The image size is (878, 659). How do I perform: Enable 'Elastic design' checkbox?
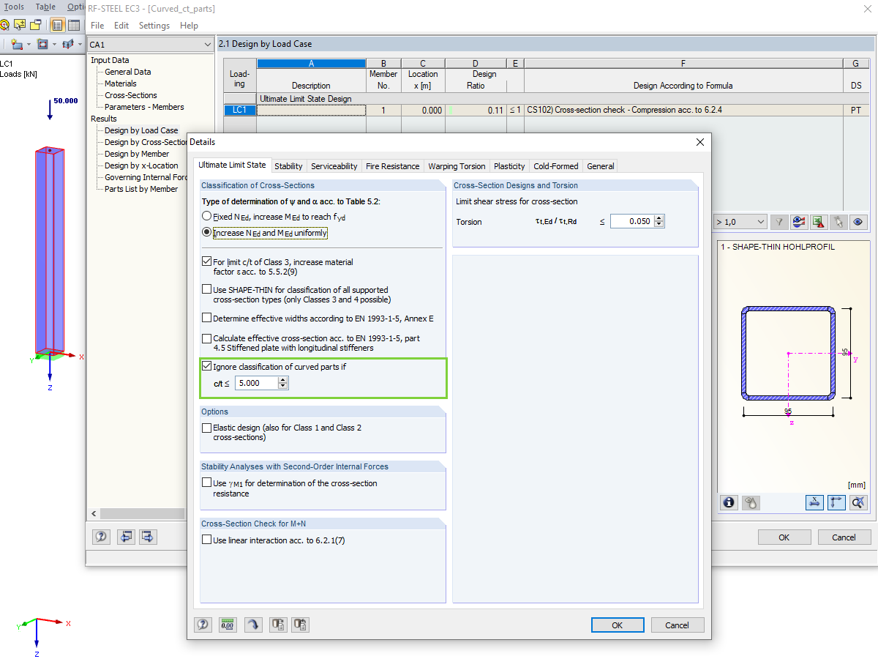[x=206, y=427]
